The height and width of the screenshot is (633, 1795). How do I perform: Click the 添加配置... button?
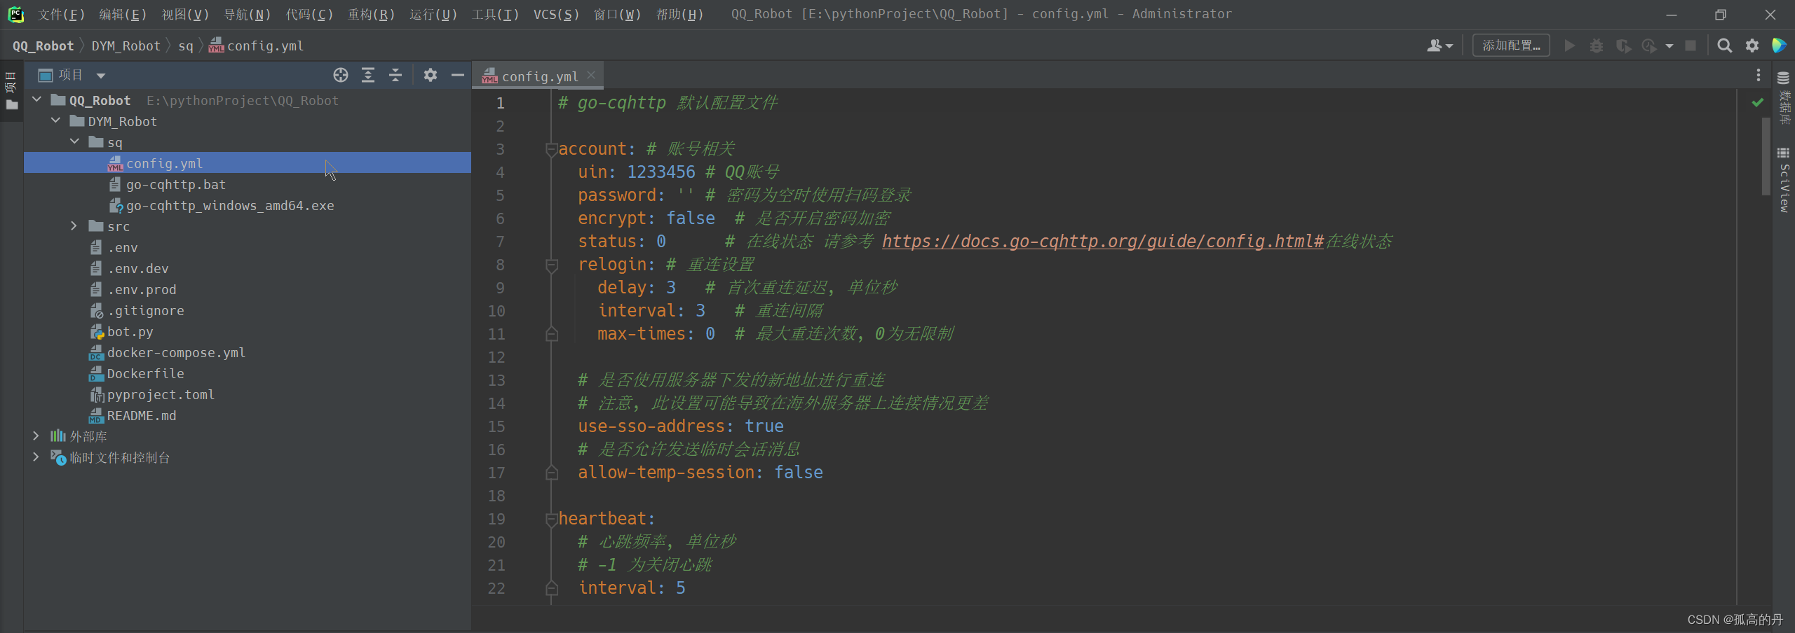(1511, 46)
